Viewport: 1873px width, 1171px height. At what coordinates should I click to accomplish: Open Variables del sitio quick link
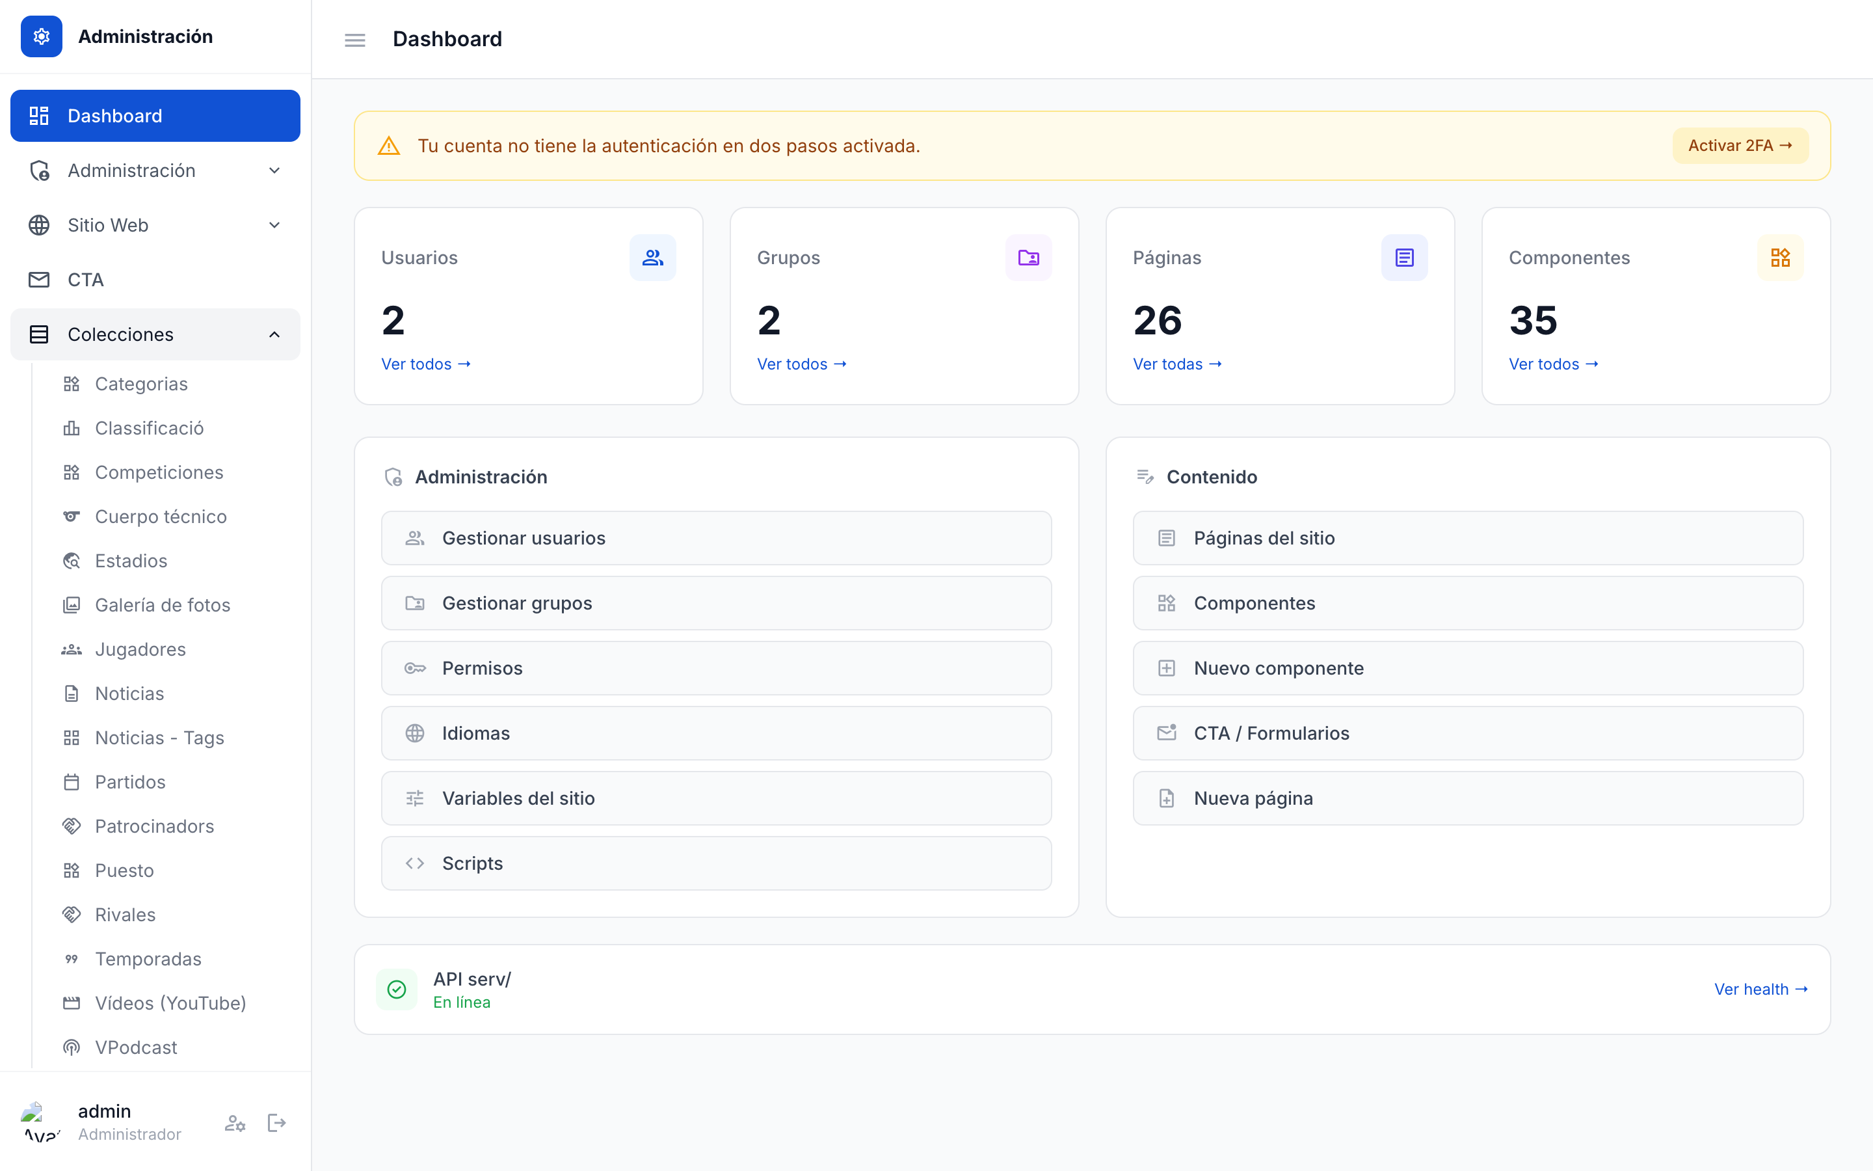[716, 798]
